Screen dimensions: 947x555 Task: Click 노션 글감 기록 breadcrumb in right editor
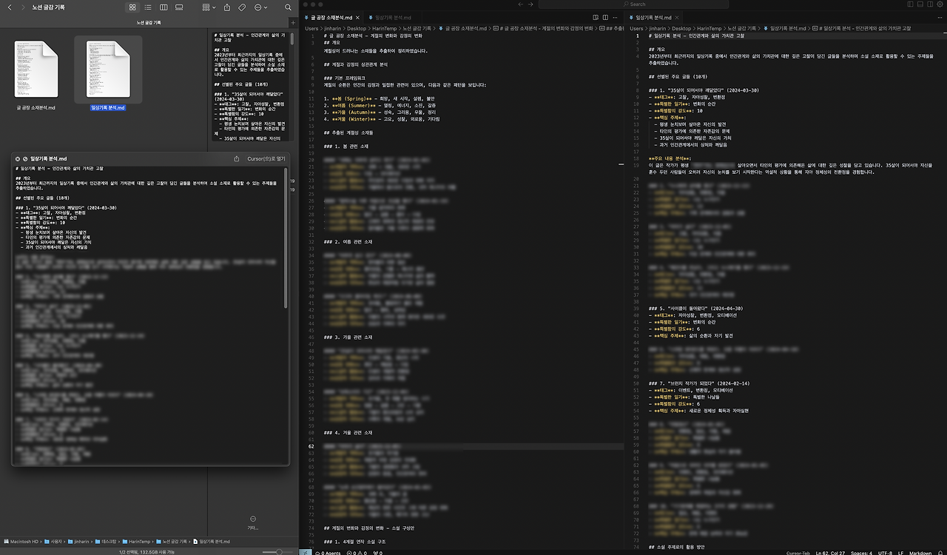pyautogui.click(x=742, y=28)
